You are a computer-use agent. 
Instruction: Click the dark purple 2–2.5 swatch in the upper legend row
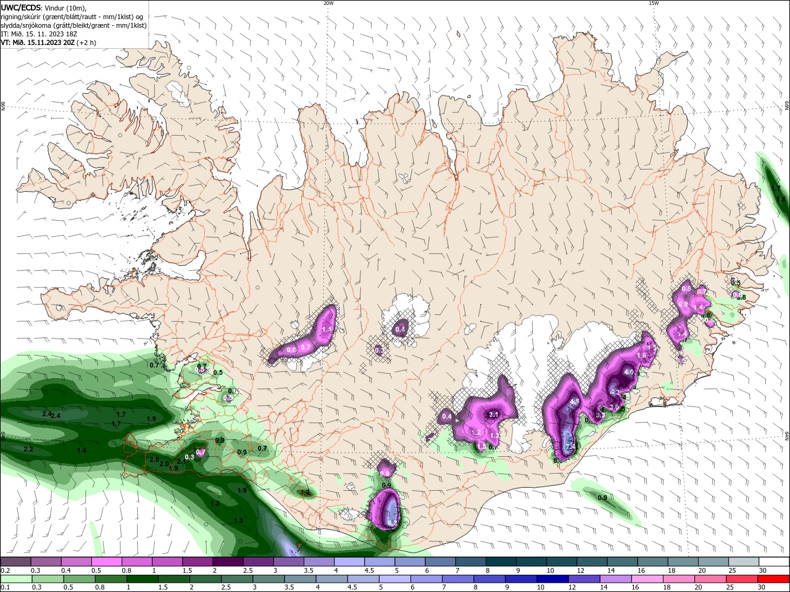tap(227, 562)
